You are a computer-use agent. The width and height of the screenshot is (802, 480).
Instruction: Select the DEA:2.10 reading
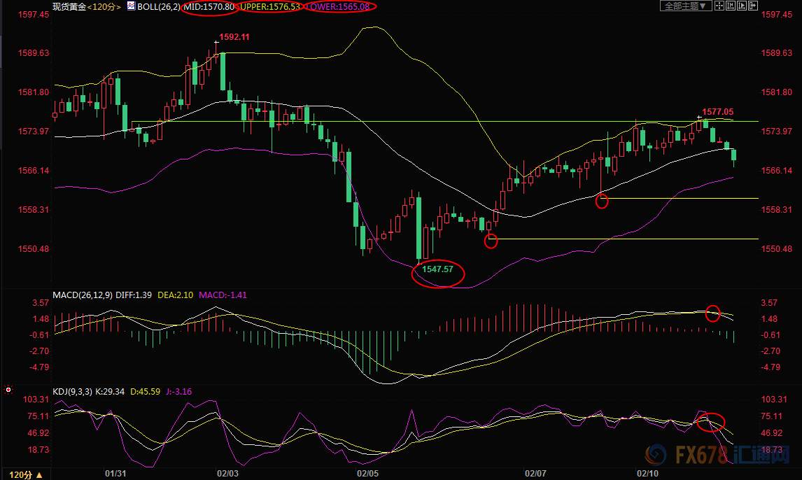[x=176, y=295]
